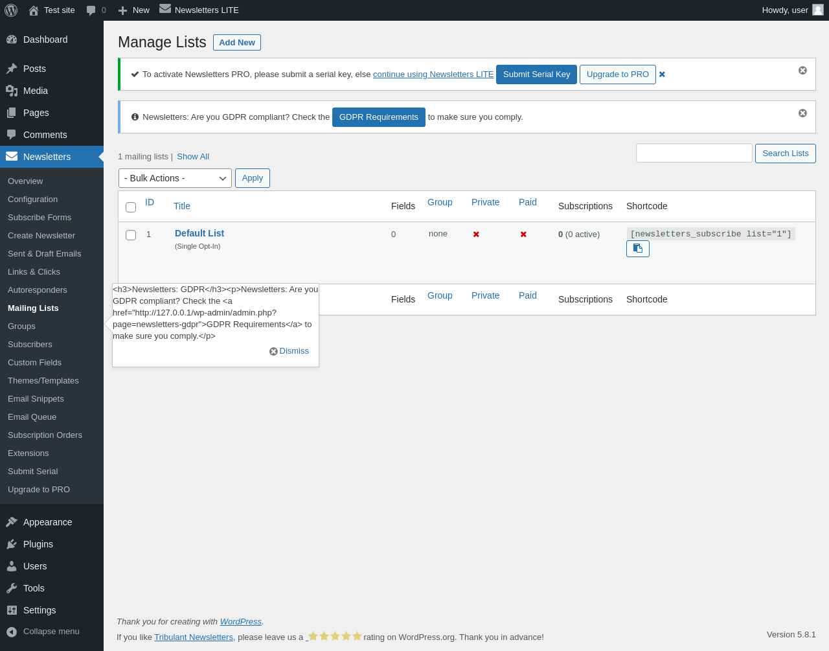Click the Users person icon
Image resolution: width=829 pixels, height=651 pixels.
[12, 566]
